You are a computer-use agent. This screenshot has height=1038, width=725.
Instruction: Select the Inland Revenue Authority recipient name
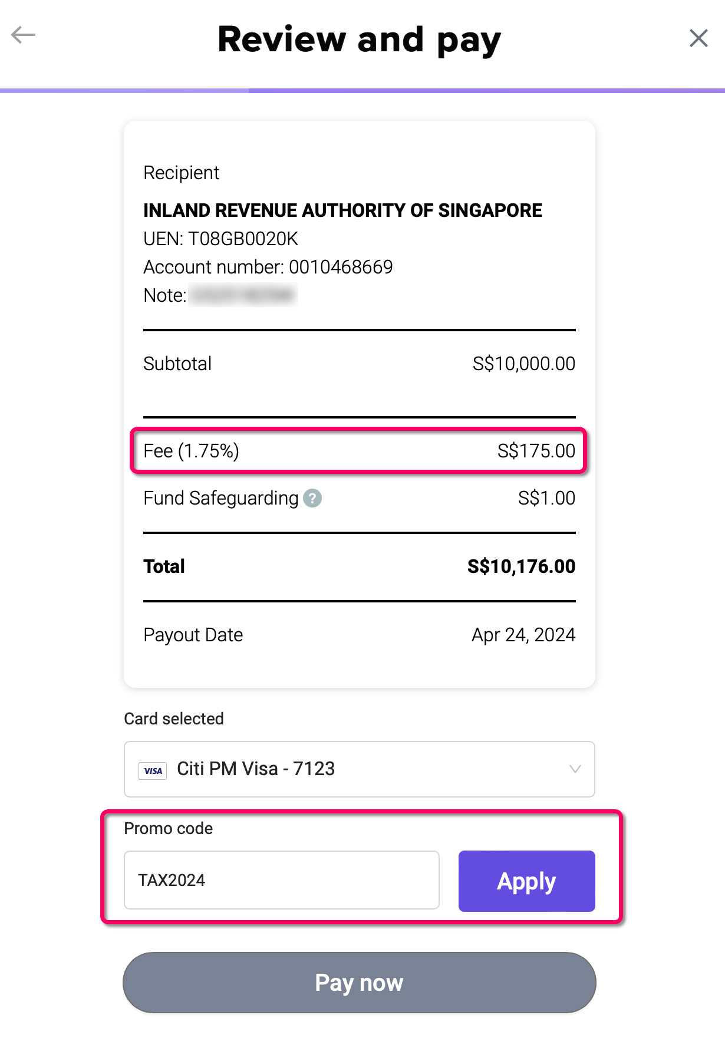click(342, 210)
